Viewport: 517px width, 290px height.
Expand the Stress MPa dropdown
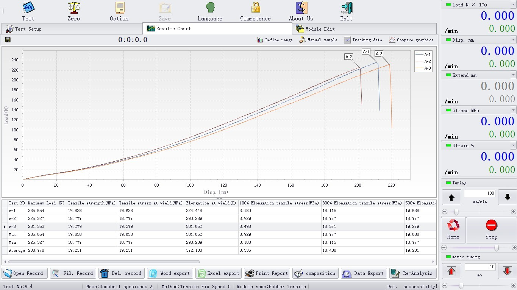tap(513, 110)
